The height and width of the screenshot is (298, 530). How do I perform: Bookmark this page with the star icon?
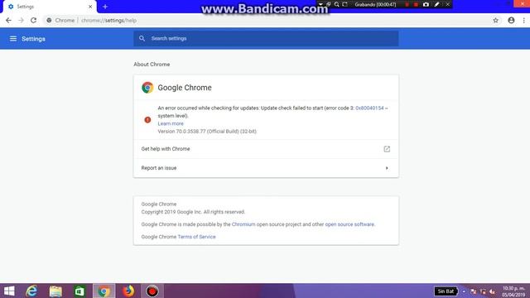click(495, 20)
